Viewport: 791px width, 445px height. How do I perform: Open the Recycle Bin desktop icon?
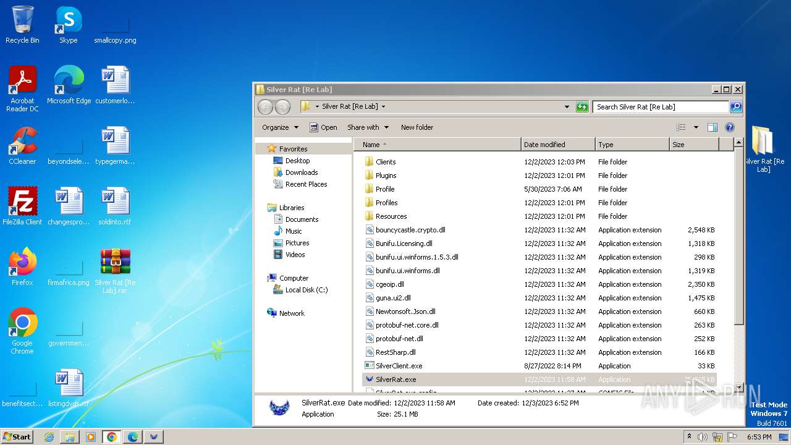(x=22, y=25)
